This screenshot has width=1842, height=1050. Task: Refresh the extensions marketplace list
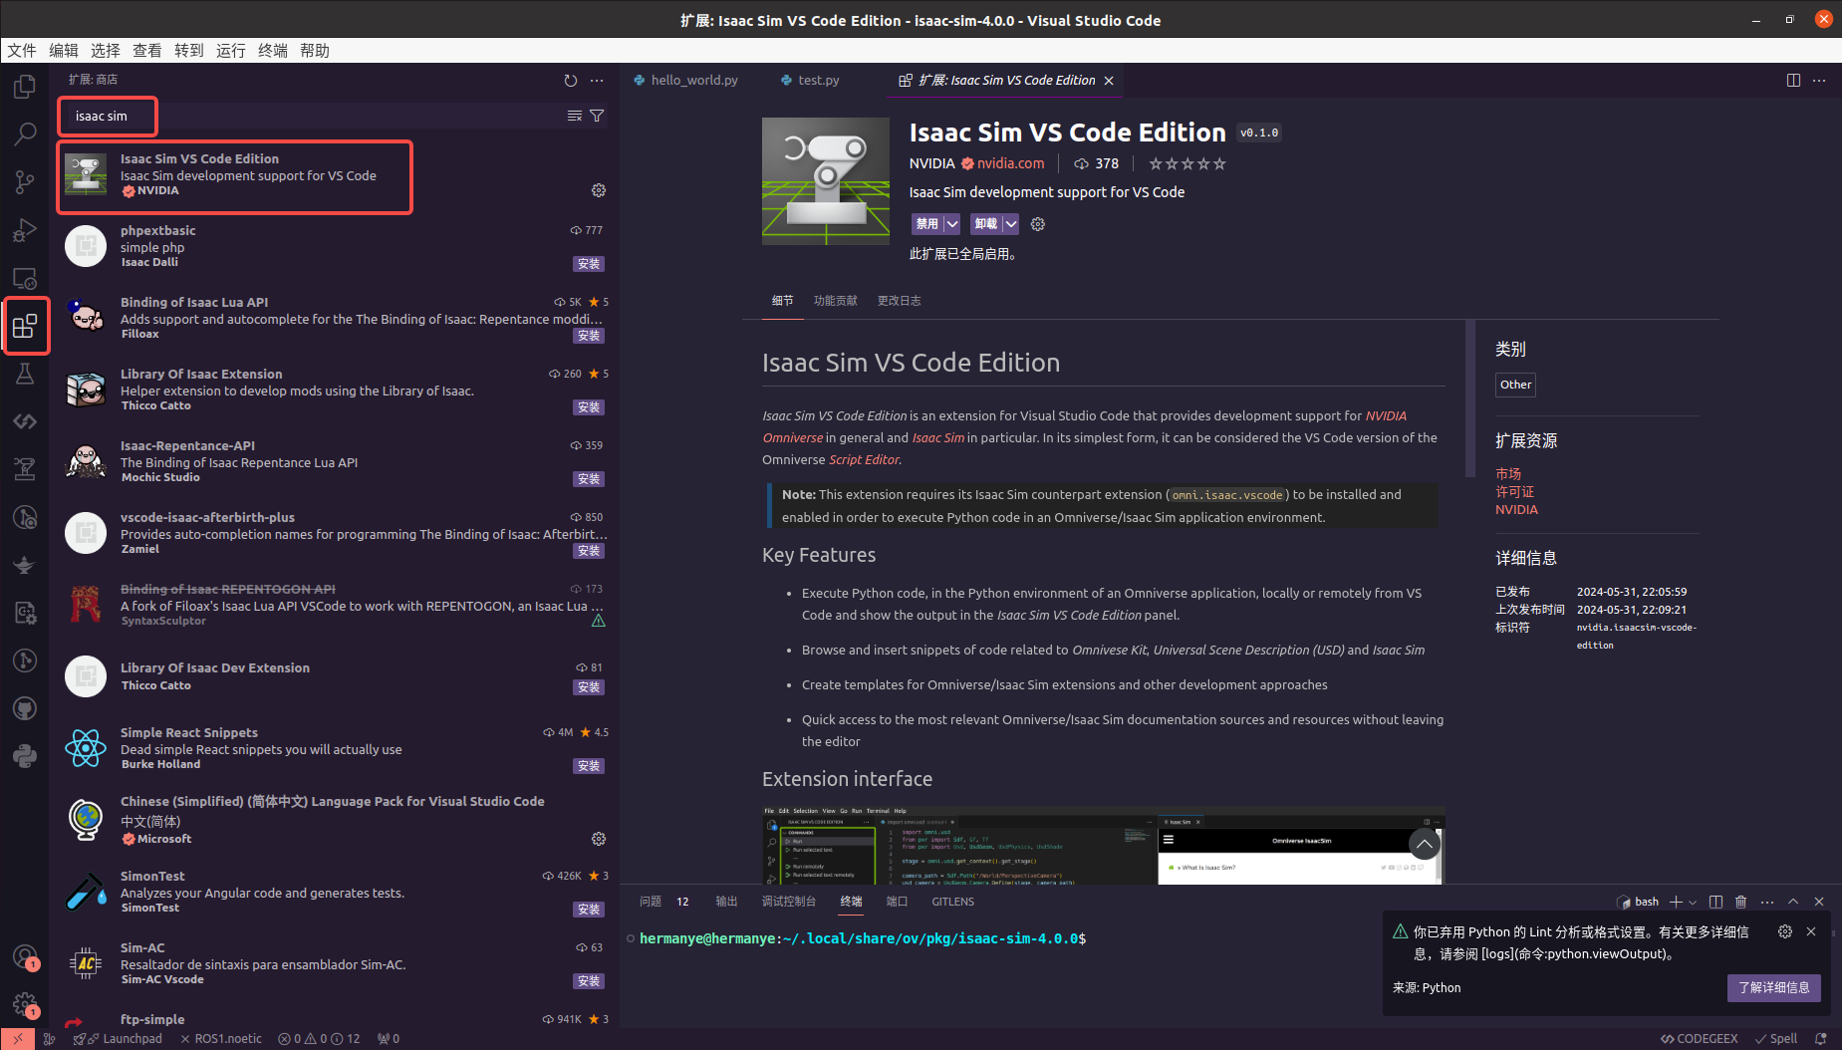[x=571, y=80]
